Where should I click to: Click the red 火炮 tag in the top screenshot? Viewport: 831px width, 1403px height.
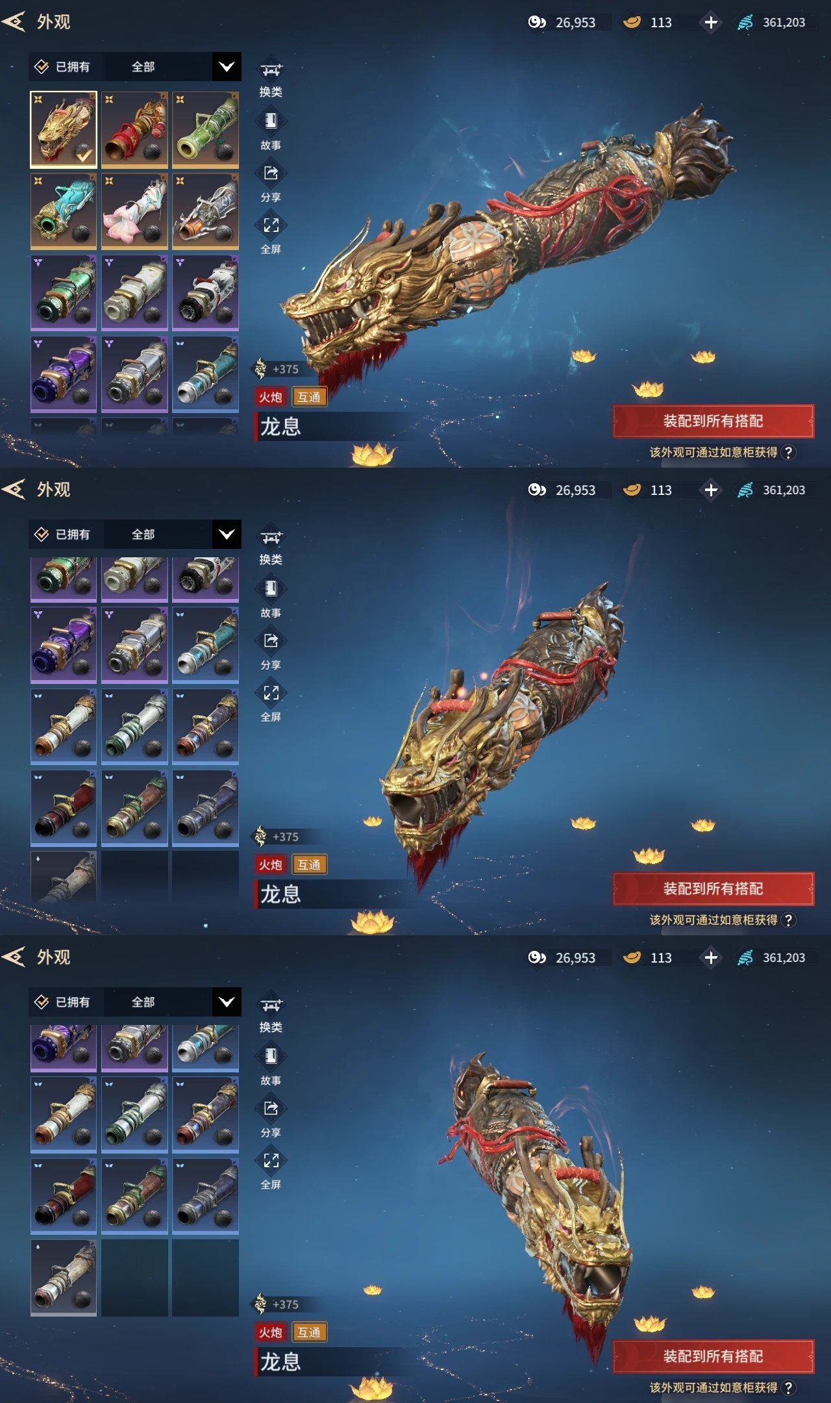pyautogui.click(x=271, y=397)
